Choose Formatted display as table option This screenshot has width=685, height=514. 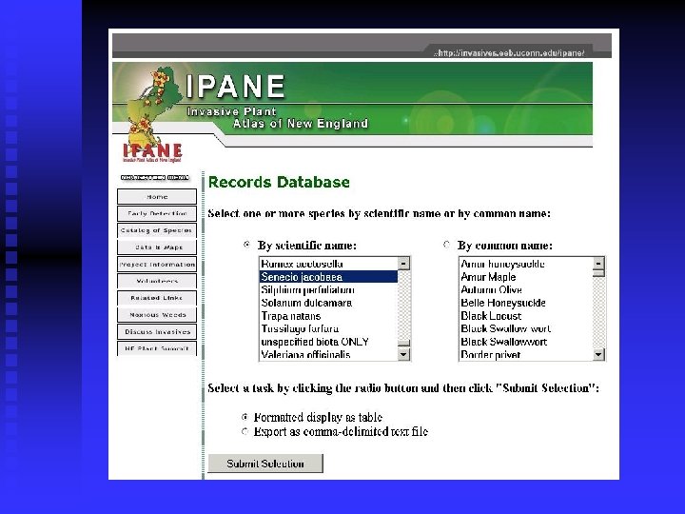pyautogui.click(x=245, y=417)
